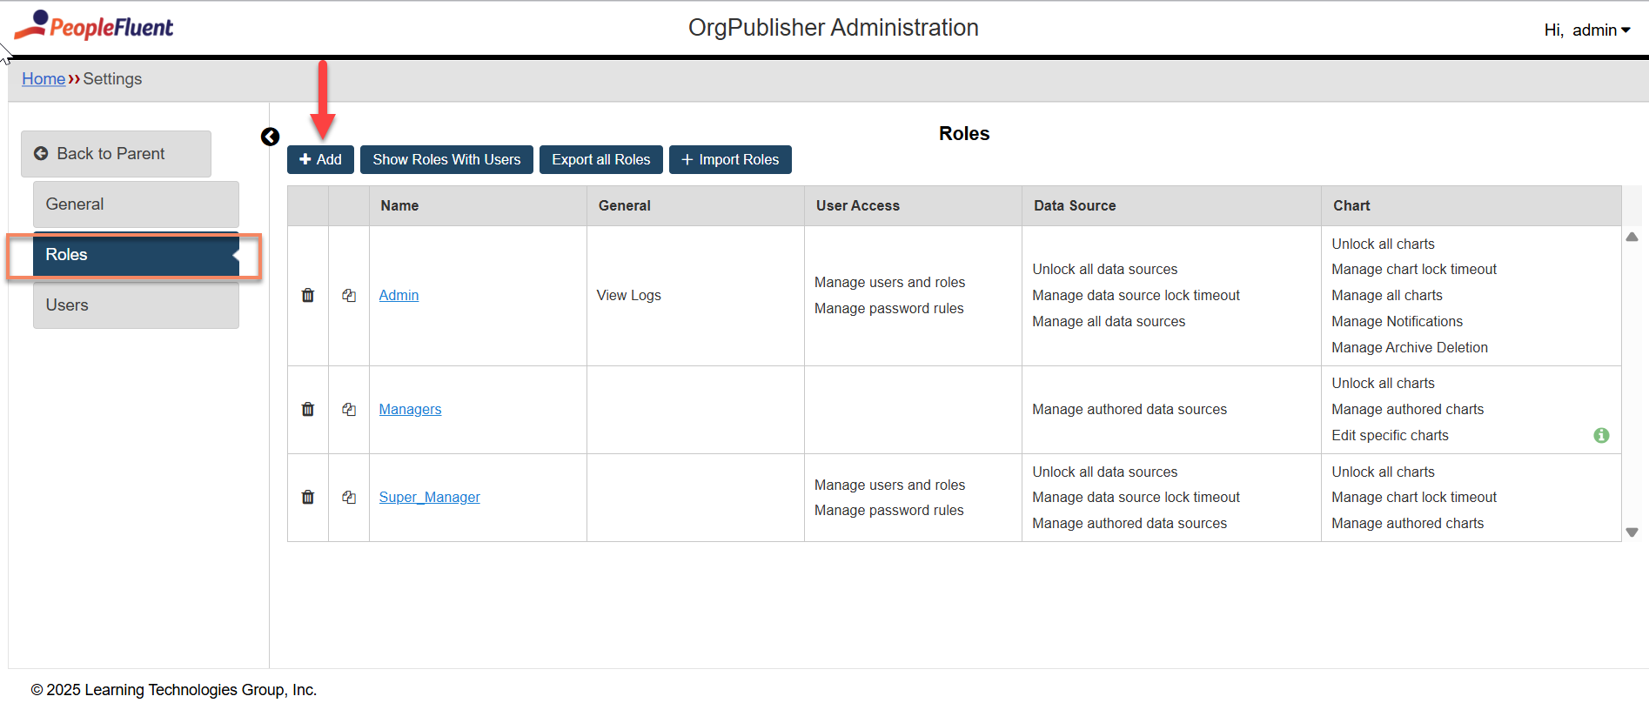Open the Managers role link
The width and height of the screenshot is (1649, 703).
click(410, 409)
